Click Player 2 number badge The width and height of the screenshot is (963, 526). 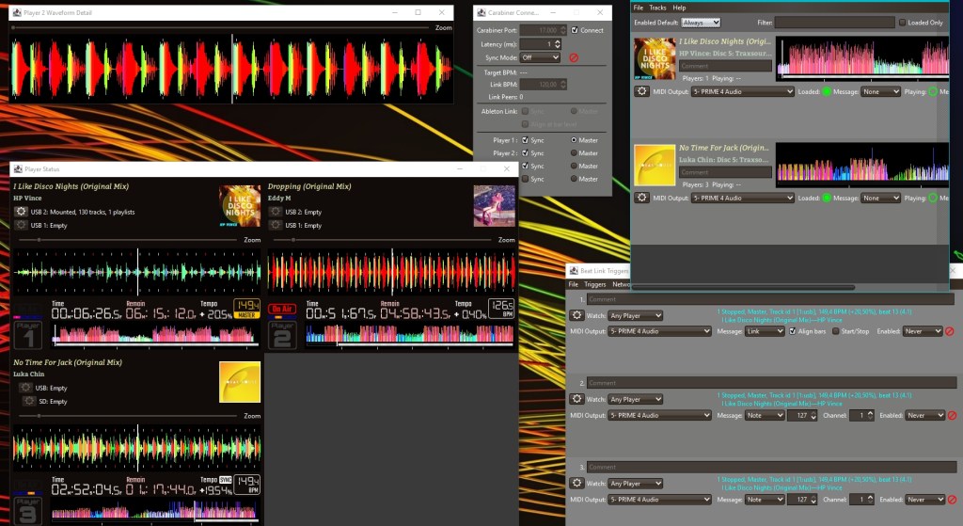282,335
